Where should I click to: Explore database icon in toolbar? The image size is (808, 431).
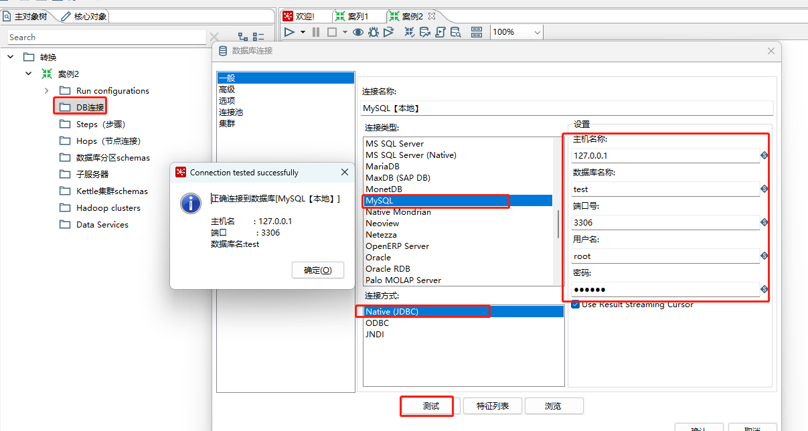[x=456, y=32]
